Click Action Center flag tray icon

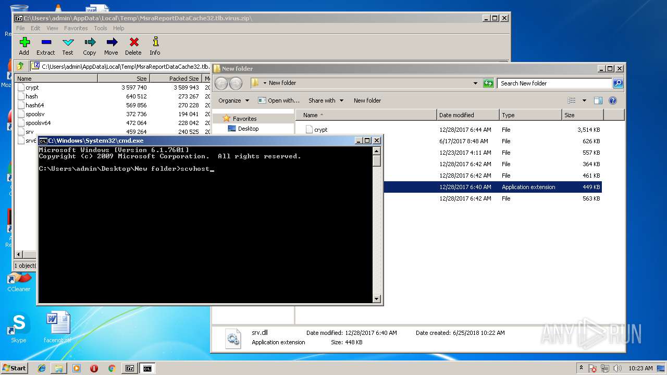point(592,369)
